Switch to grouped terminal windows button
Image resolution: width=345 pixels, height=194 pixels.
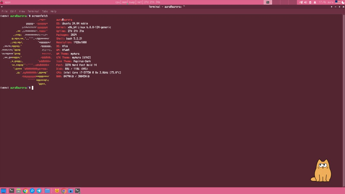click(78, 191)
